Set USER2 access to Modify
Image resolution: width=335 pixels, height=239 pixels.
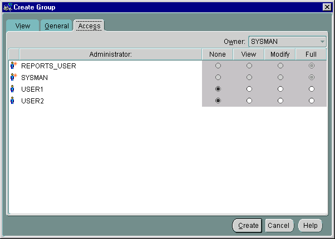point(280,101)
